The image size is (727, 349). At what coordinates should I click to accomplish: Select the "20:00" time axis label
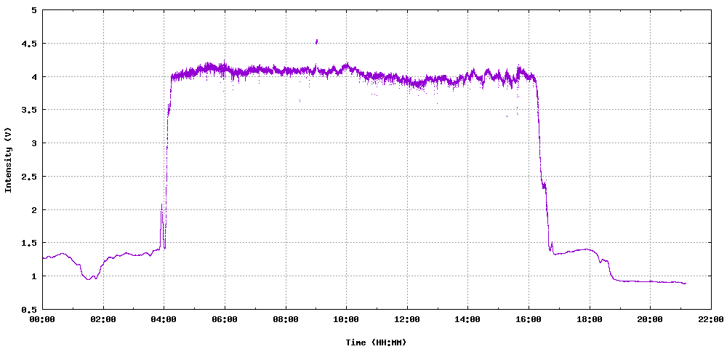(650, 319)
